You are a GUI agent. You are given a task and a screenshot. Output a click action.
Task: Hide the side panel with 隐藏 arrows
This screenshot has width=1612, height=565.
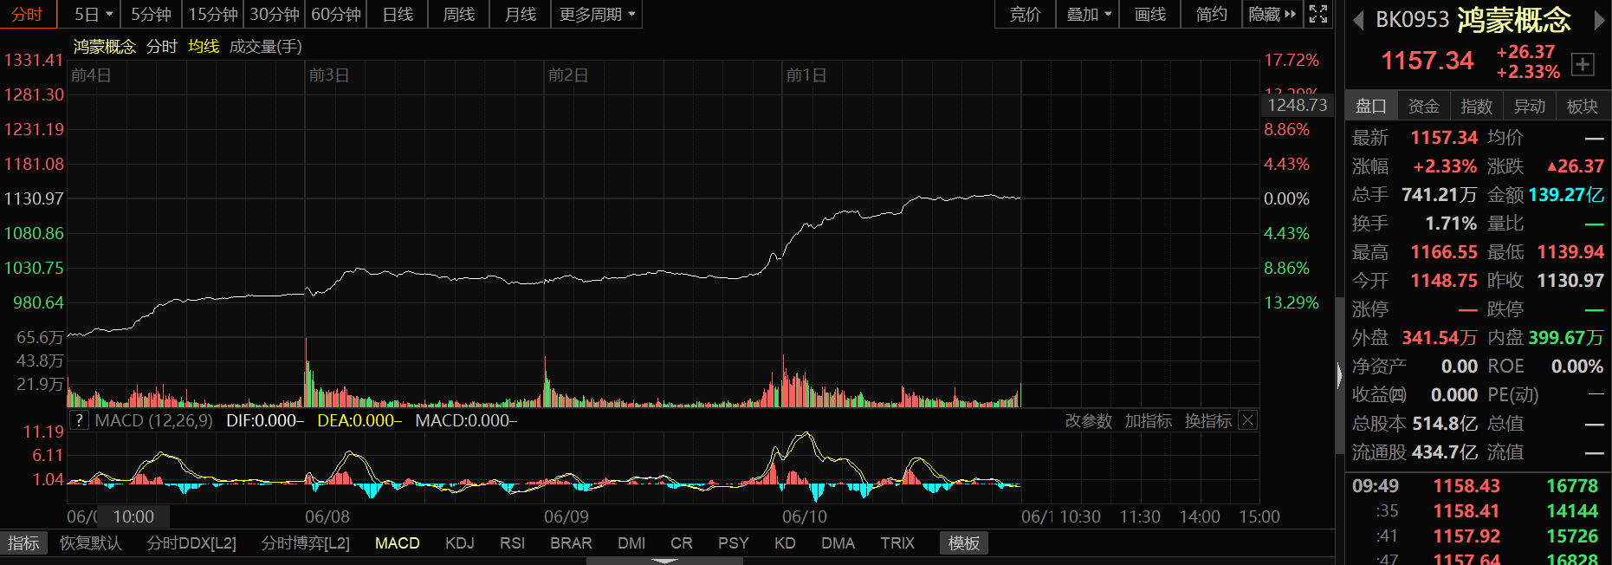pos(1272,15)
